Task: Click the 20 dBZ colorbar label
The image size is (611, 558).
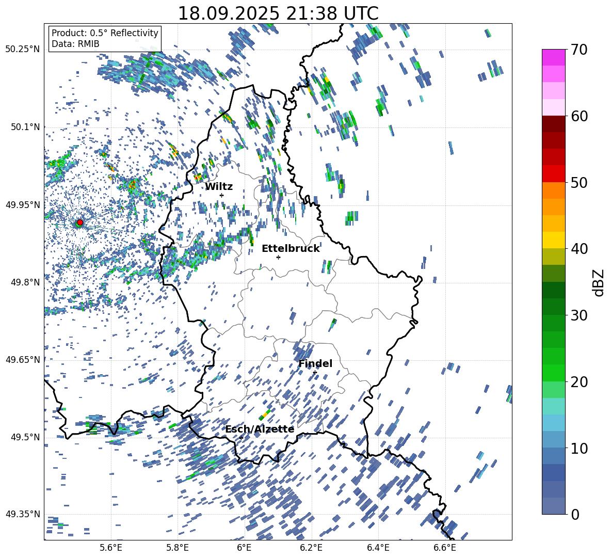Action: pos(579,381)
